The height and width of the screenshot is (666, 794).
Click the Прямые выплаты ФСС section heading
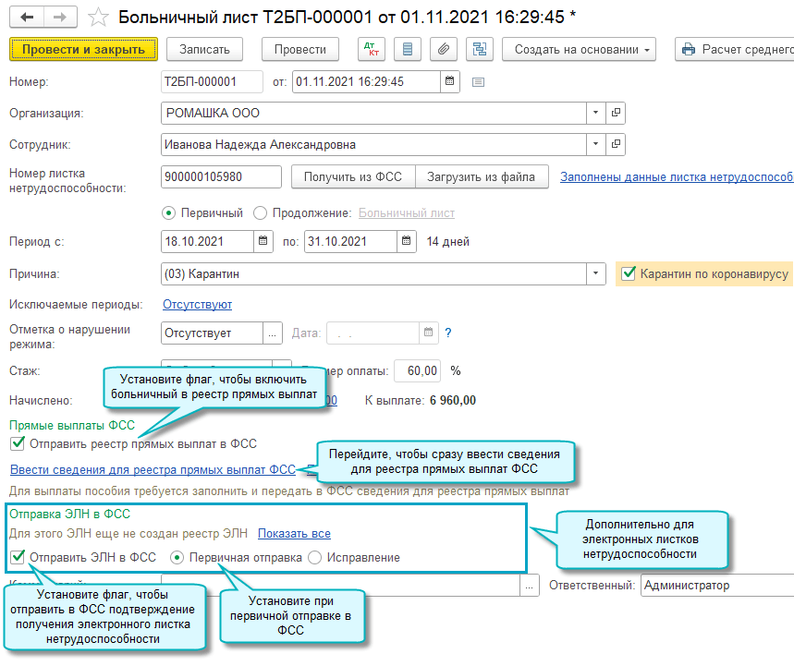72,425
